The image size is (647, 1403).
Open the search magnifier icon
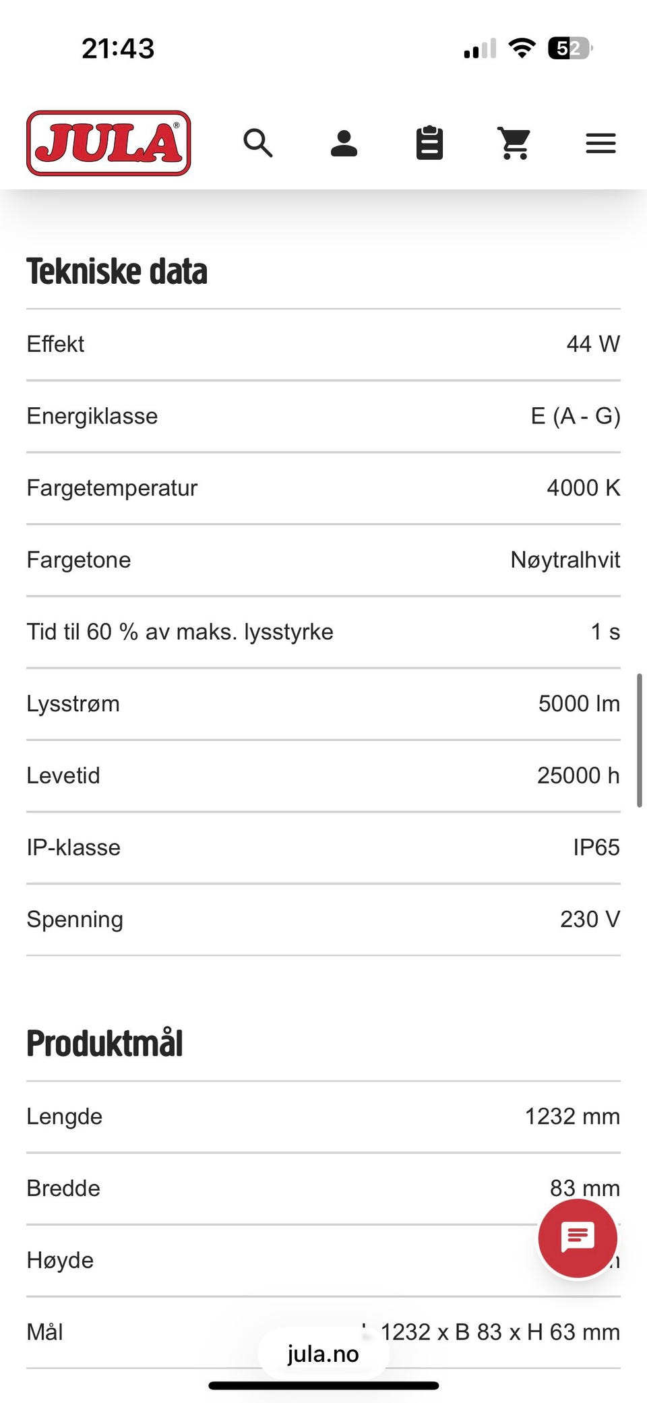click(258, 143)
